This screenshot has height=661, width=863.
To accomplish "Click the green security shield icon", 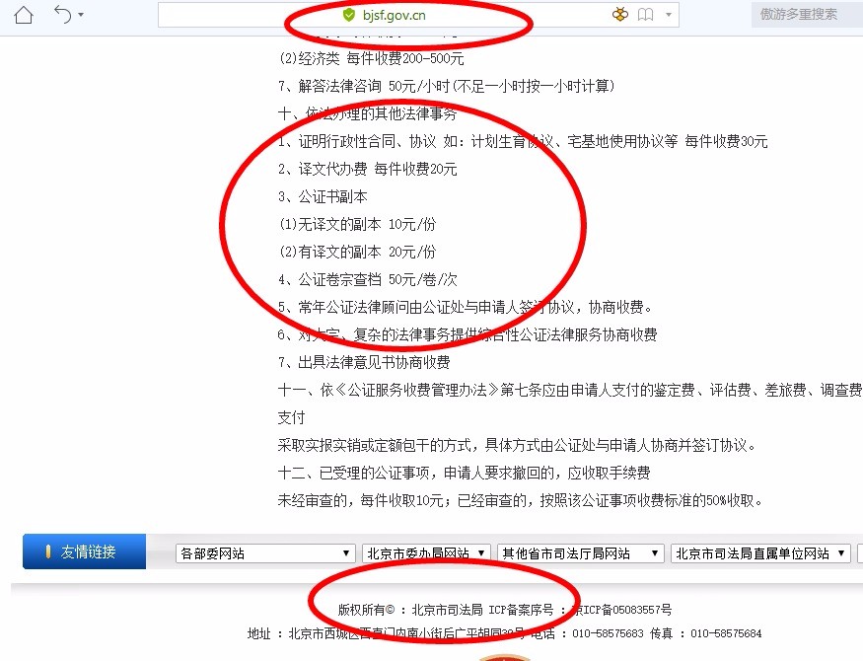I will pyautogui.click(x=348, y=15).
